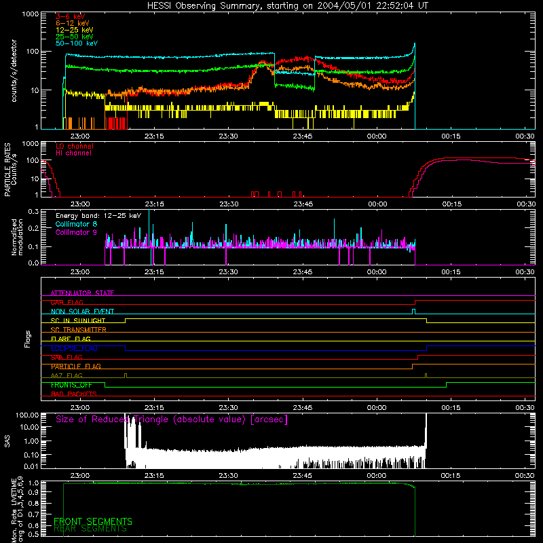The width and height of the screenshot is (543, 543).
Task: Click the PARTICLE_FLAG label
Action: coord(76,367)
